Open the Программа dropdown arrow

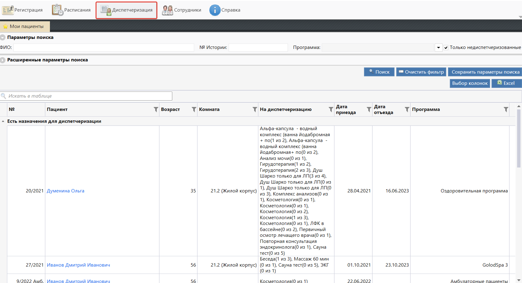coord(438,48)
